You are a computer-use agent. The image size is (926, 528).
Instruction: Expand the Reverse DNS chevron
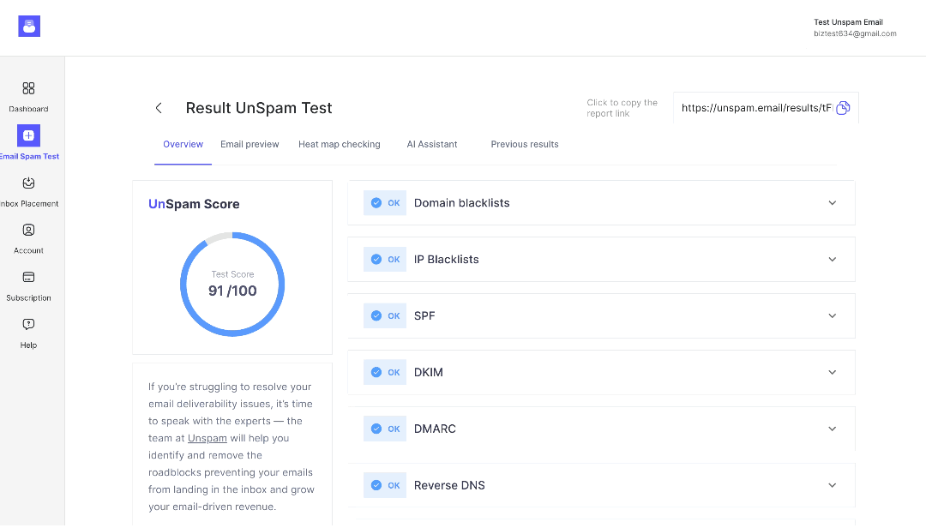tap(832, 485)
